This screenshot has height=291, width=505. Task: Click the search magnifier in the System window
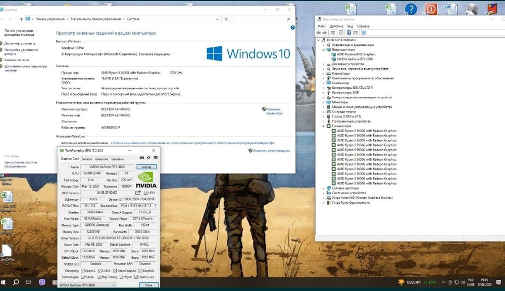tap(288, 19)
